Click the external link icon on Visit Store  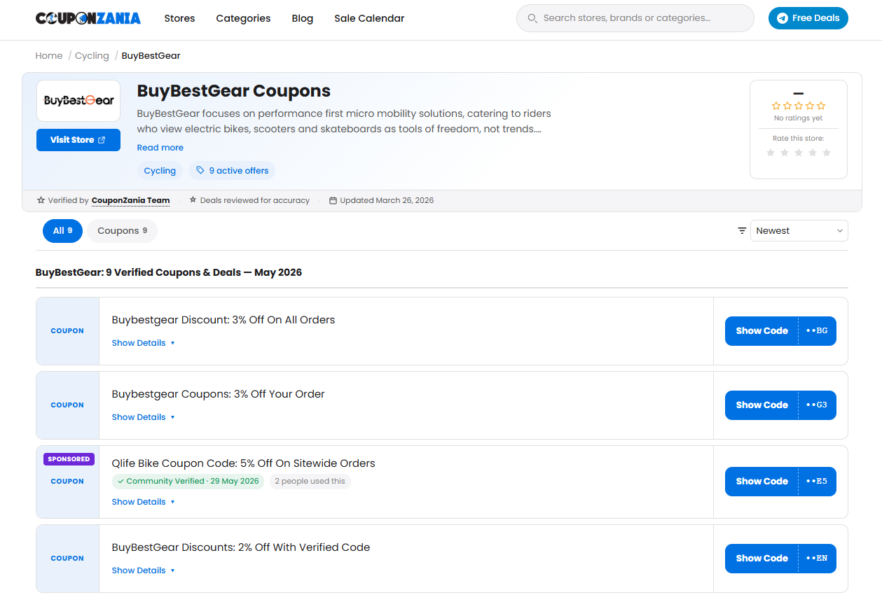coord(102,140)
